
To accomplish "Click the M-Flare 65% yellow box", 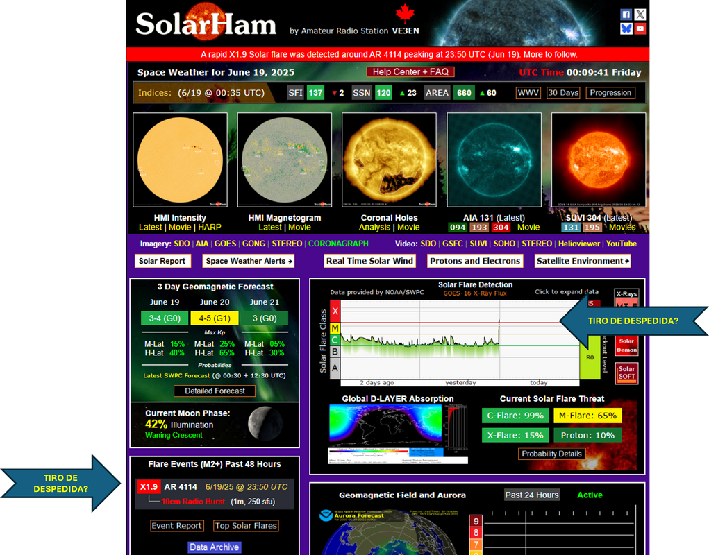I will [585, 416].
